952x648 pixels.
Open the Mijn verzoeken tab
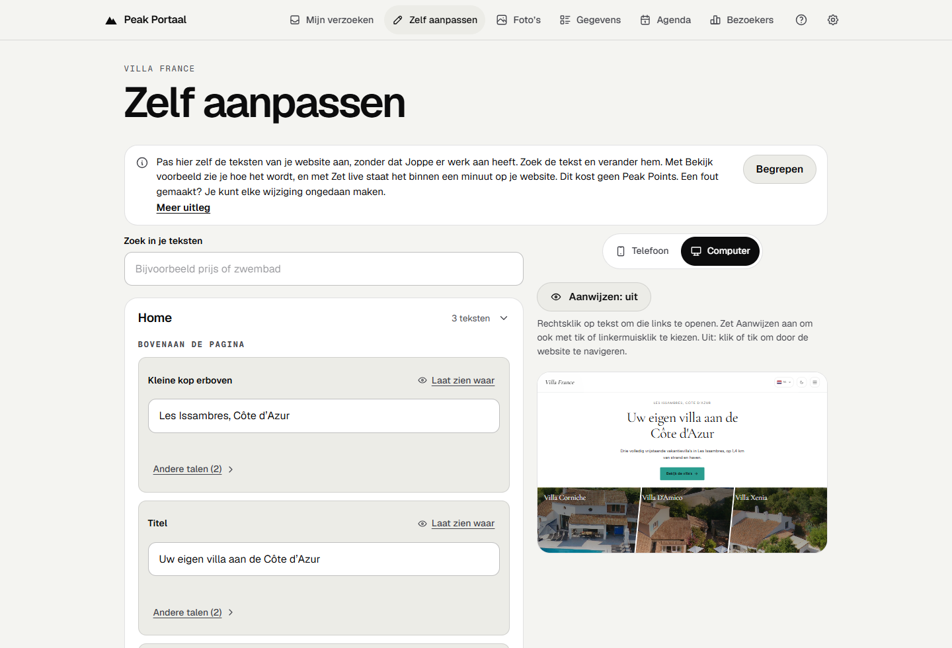click(x=332, y=20)
